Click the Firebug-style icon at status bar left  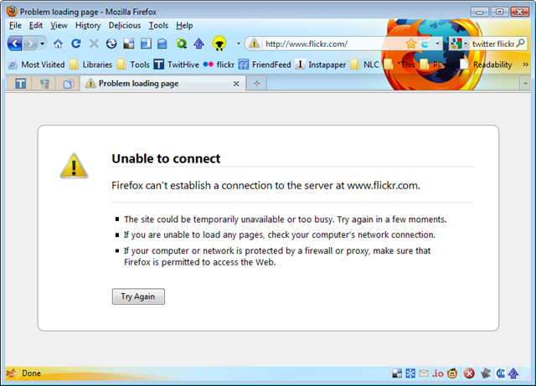click(x=11, y=373)
